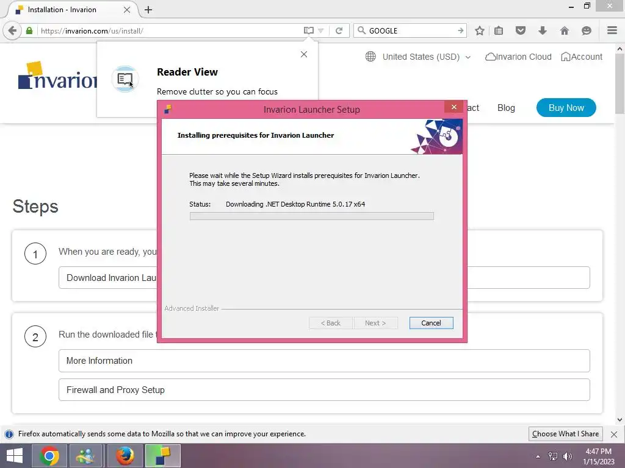Open a new tab with plus button

pos(148,10)
